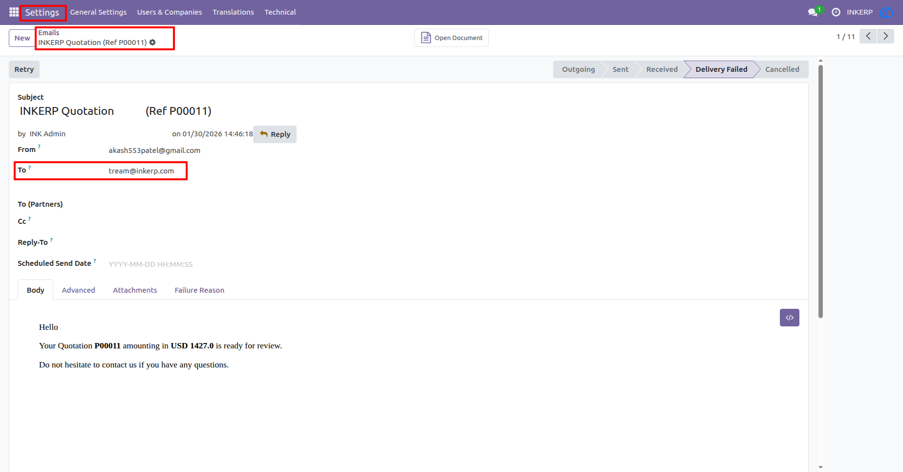
Task: Open the conversations chat icon
Action: pos(814,12)
